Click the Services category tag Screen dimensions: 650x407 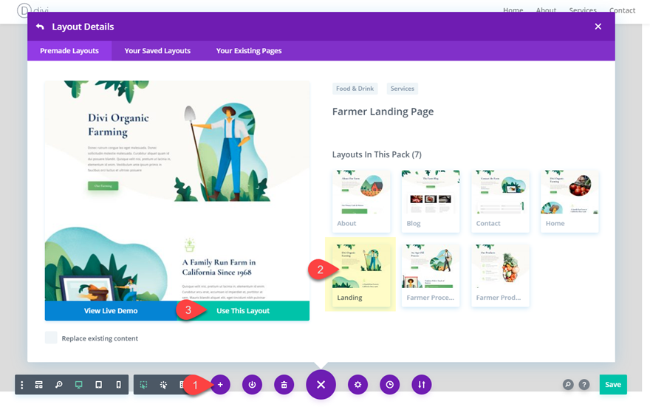tap(402, 89)
